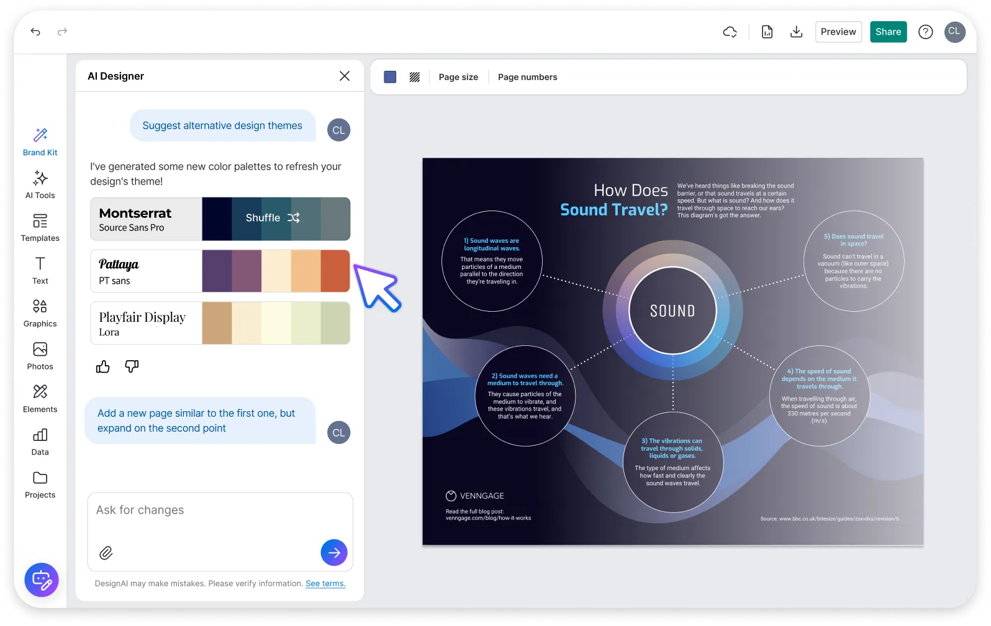
Task: Click the 'Suggest alternative design themes' message
Action: (222, 125)
